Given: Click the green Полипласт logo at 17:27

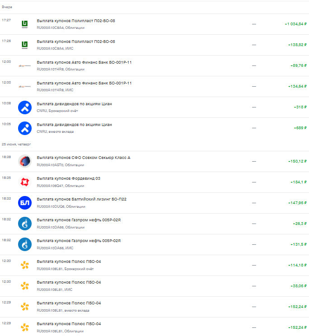Looking at the screenshot, I should (25, 24).
